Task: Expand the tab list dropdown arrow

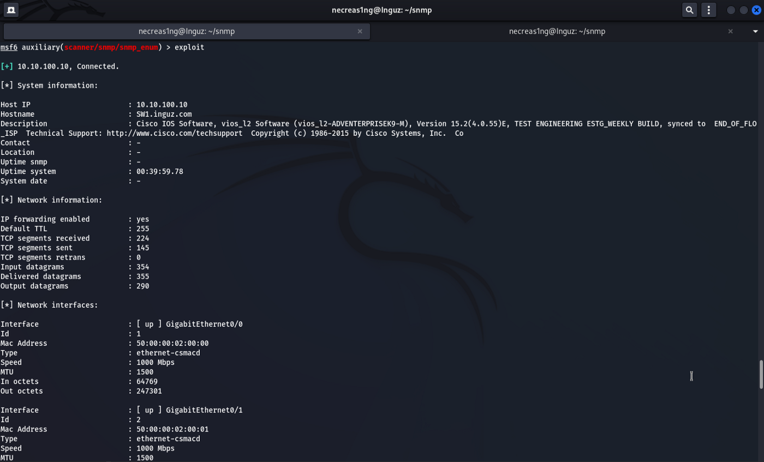Action: tap(755, 32)
